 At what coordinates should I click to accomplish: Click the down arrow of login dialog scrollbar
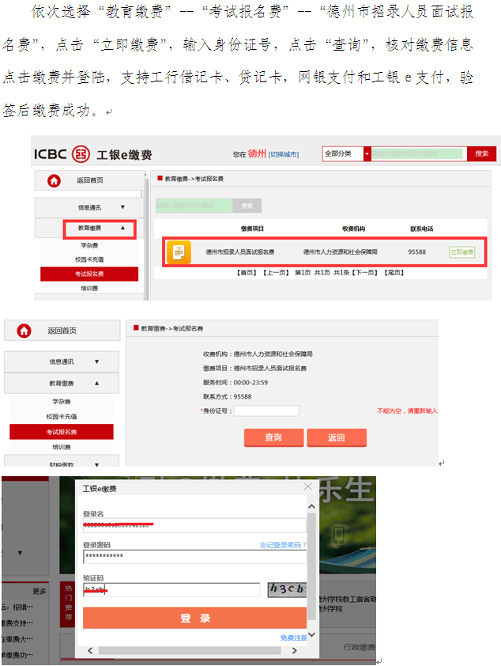[311, 634]
